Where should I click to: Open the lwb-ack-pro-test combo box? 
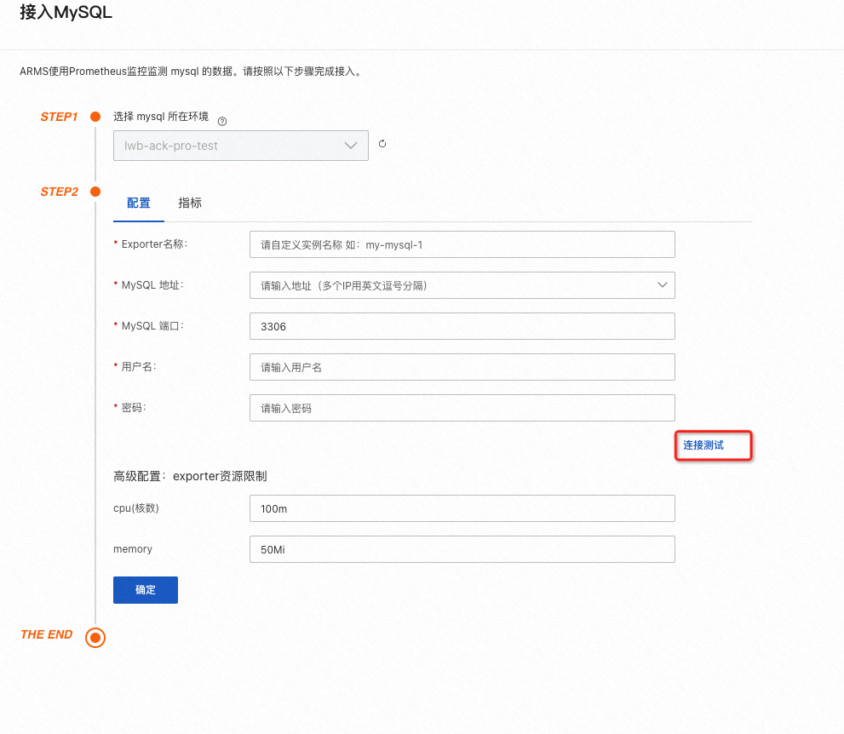click(241, 145)
